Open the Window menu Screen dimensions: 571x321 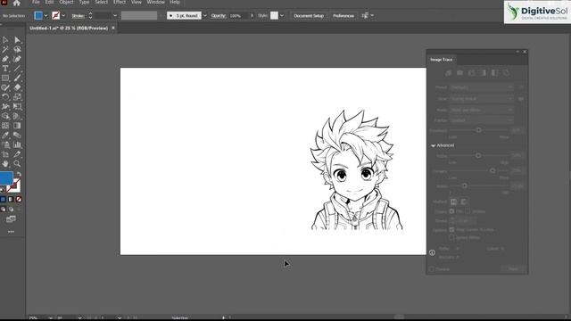click(x=155, y=2)
